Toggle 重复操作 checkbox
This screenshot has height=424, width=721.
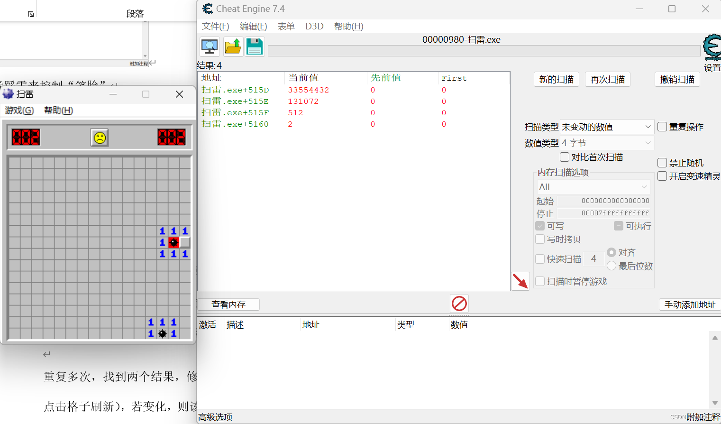click(662, 127)
